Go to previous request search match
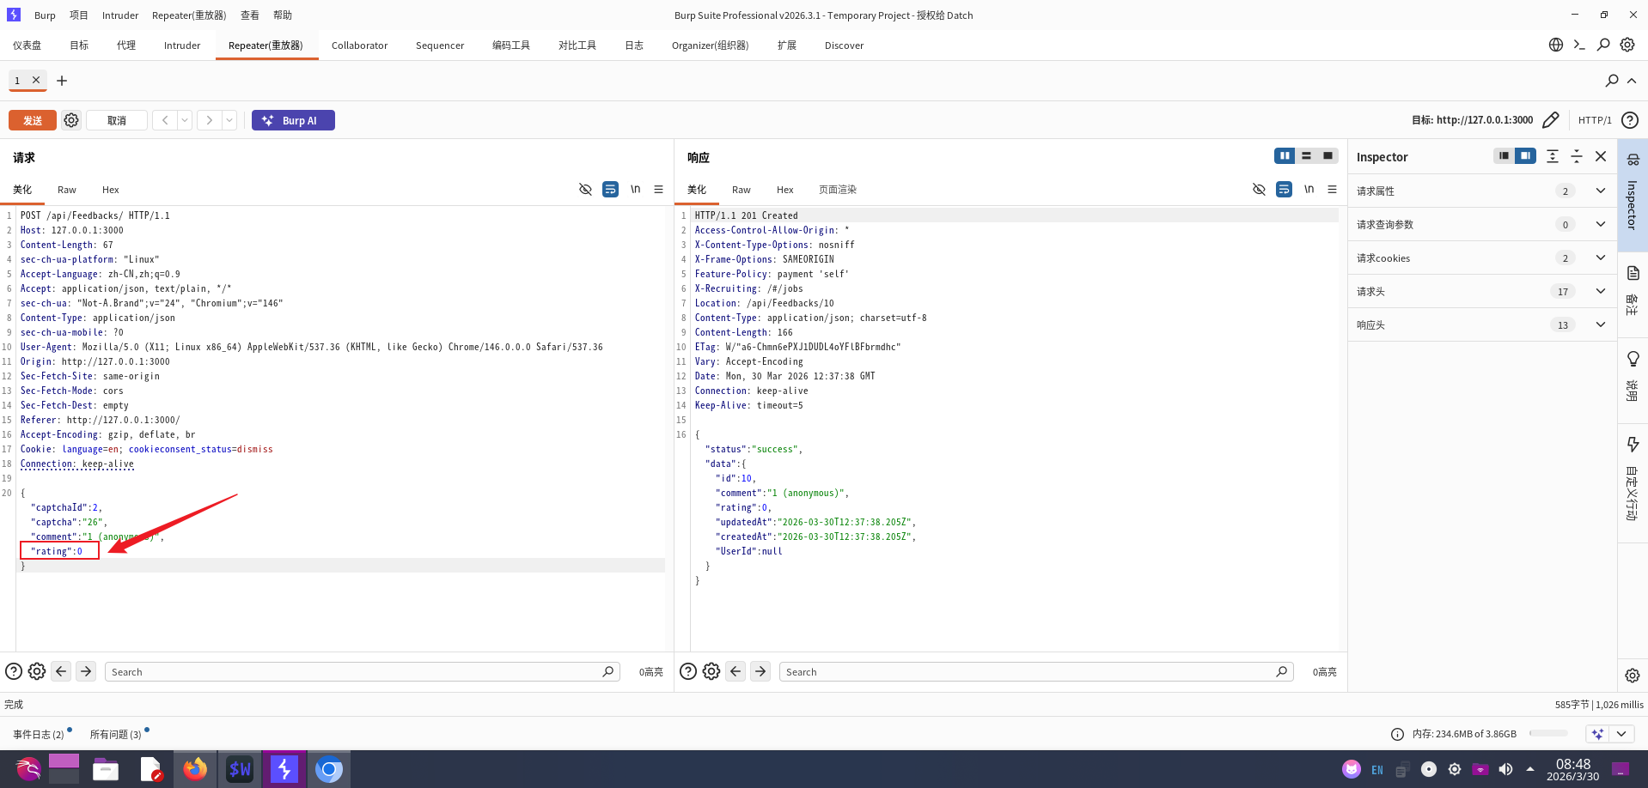Image resolution: width=1648 pixels, height=788 pixels. [61, 671]
